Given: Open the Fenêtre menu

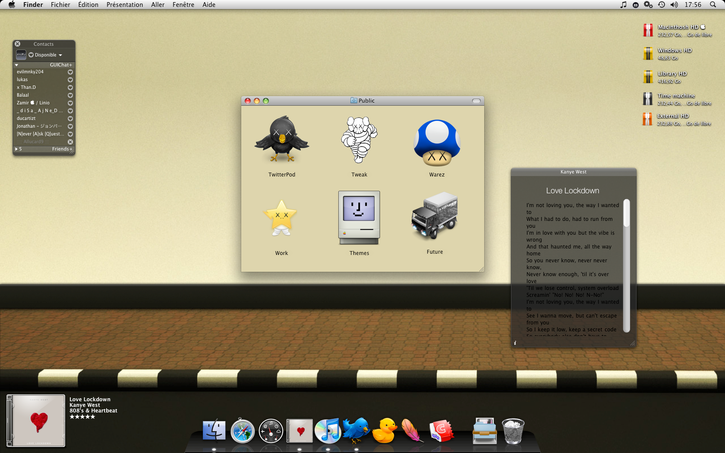Looking at the screenshot, I should [x=183, y=4].
